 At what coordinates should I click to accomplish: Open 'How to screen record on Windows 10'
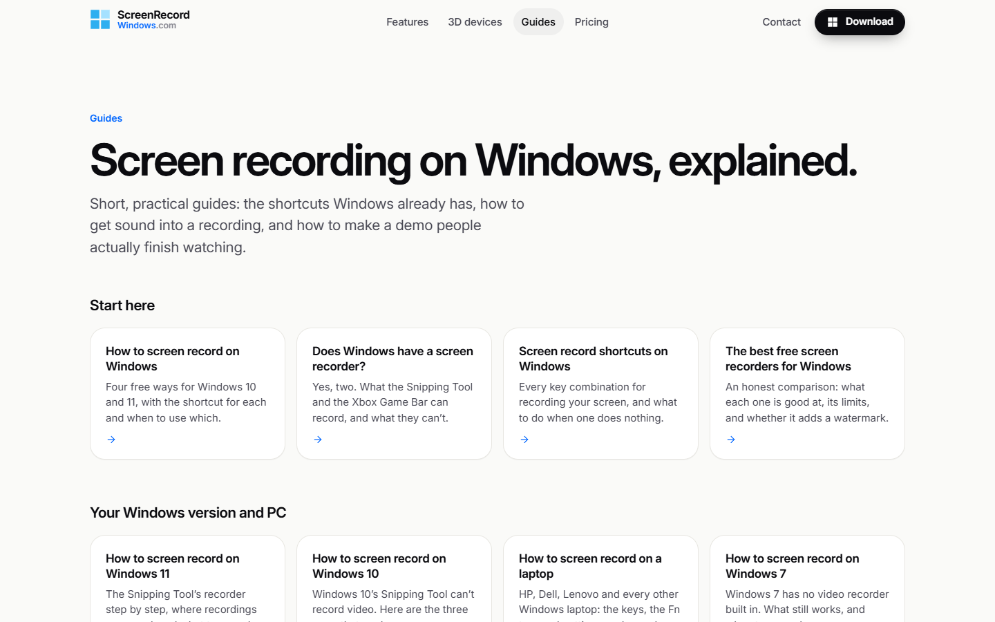[379, 566]
